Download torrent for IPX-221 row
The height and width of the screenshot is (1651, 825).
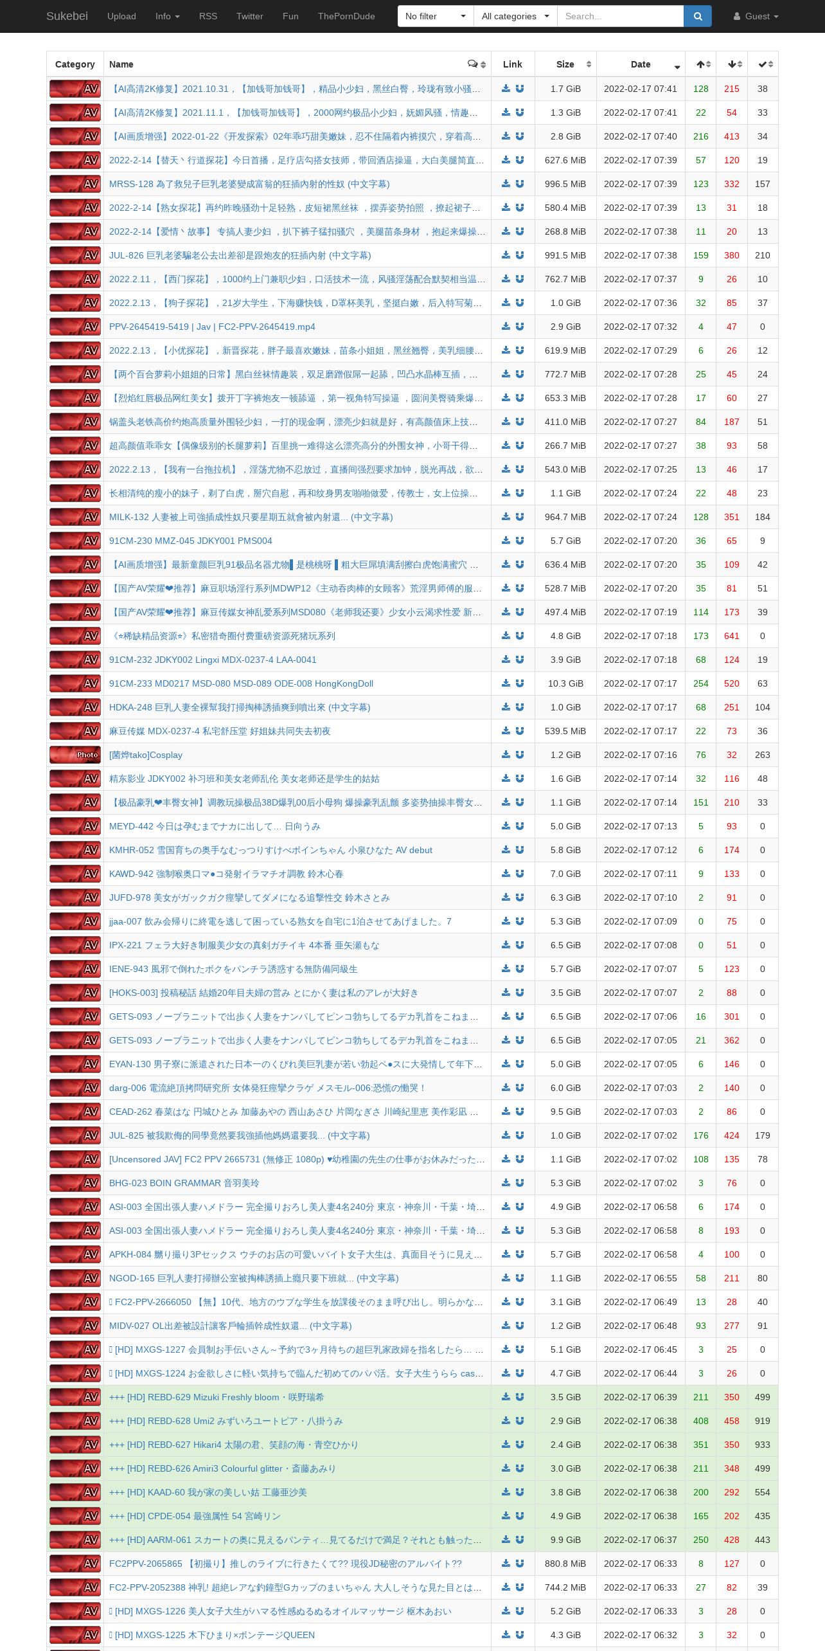(506, 945)
